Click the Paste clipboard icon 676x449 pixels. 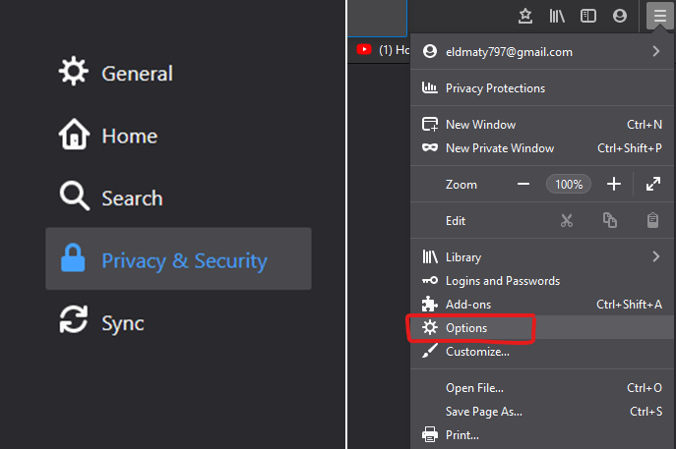point(652,221)
